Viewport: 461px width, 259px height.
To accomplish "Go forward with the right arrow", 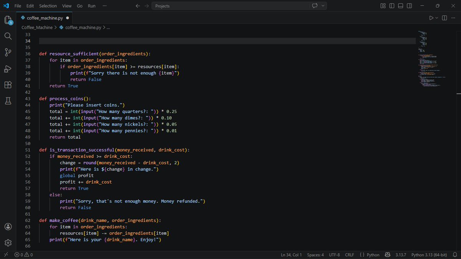I will pos(146,6).
